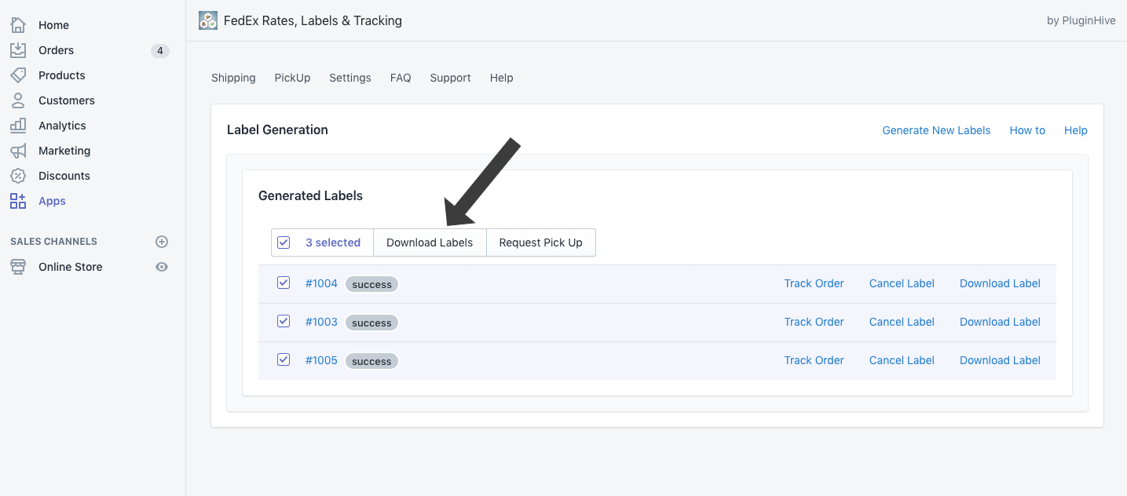Click the Online Store storefront icon

pos(18,267)
